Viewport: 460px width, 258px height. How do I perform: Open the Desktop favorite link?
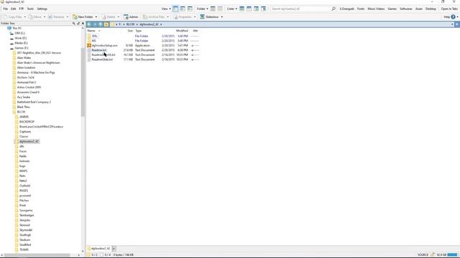tap(431, 9)
